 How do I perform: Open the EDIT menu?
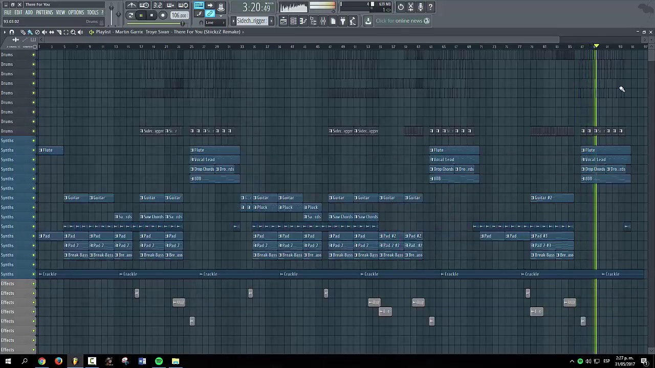click(x=18, y=12)
